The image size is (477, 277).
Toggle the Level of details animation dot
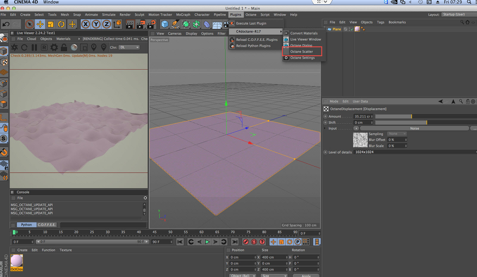[x=325, y=152]
